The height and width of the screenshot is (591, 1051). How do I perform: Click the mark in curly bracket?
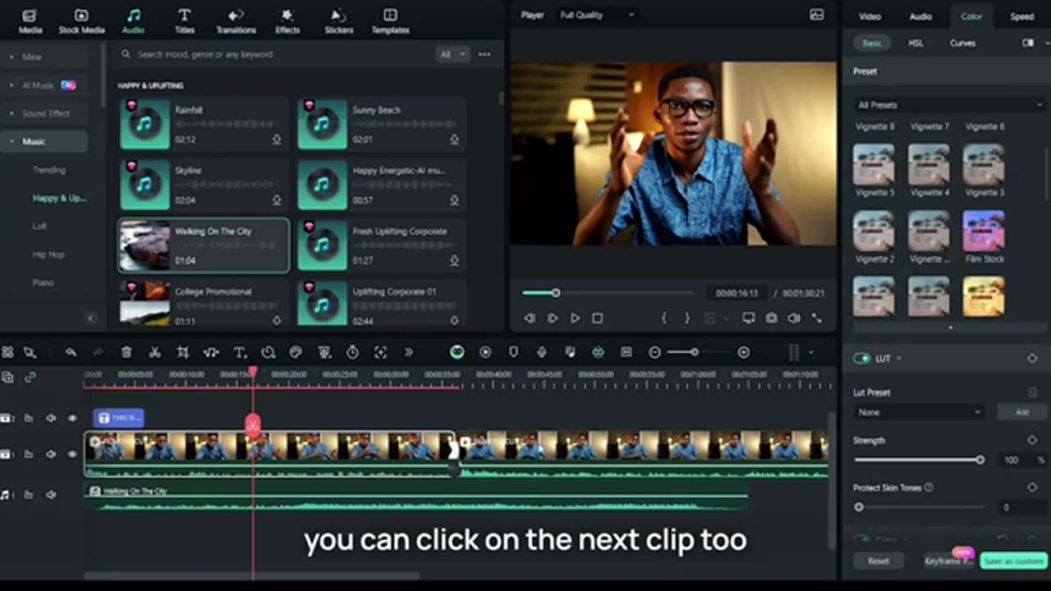[x=664, y=318]
